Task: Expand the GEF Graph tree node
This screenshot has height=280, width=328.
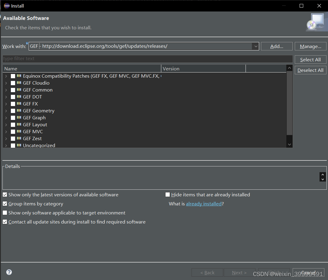Action: [x=6, y=118]
